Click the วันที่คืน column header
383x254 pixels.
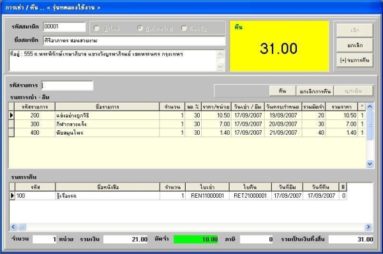pos(320,187)
